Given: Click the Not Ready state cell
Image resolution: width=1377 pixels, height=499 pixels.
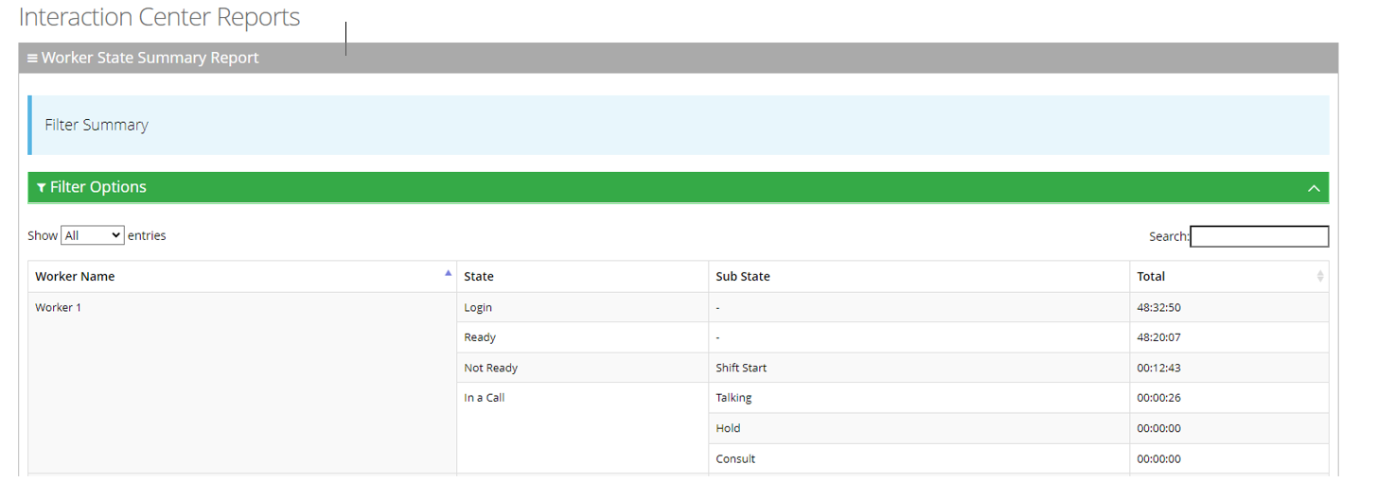Looking at the screenshot, I should (x=490, y=368).
